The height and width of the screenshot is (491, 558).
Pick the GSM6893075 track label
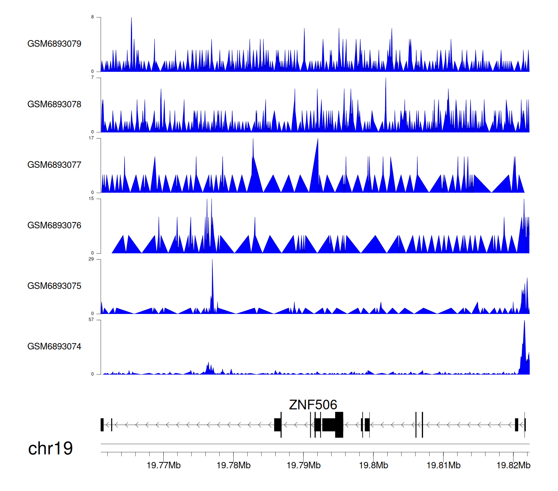pos(54,286)
